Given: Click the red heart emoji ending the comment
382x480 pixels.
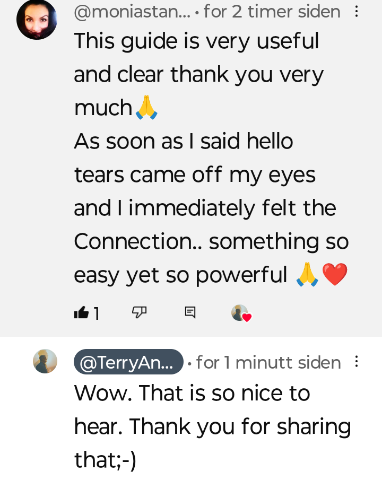Looking at the screenshot, I should pos(335,275).
